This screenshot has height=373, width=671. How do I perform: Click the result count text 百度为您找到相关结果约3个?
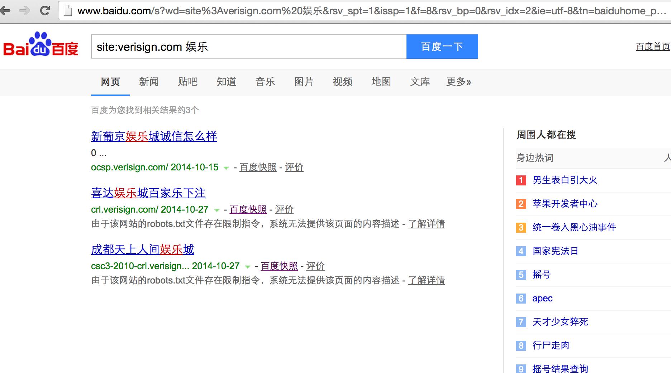pyautogui.click(x=145, y=110)
